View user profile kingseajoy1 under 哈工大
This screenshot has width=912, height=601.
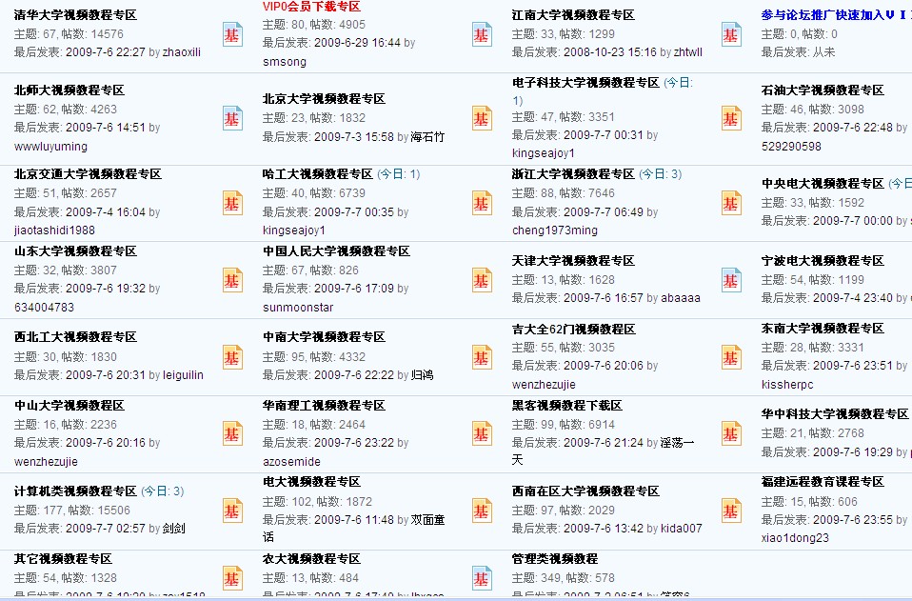(294, 230)
